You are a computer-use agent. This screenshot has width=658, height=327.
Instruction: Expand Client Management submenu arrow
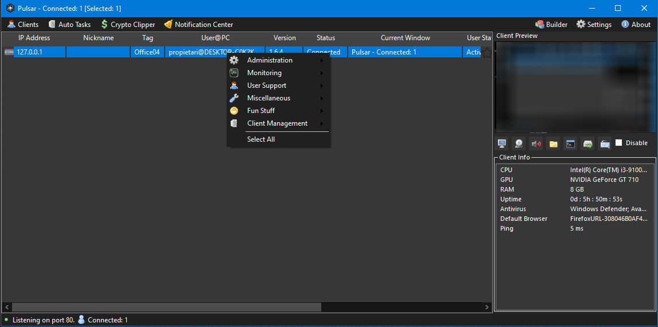point(321,123)
